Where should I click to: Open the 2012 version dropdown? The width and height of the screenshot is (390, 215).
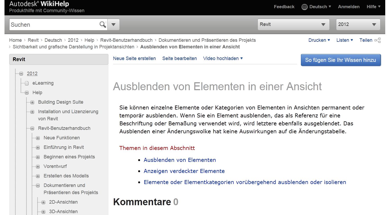coord(358,25)
